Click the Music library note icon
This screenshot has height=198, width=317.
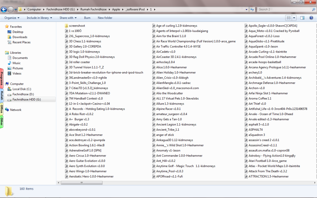click(9, 63)
